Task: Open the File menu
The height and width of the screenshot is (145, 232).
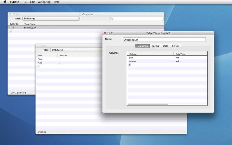Action: coord(25,2)
